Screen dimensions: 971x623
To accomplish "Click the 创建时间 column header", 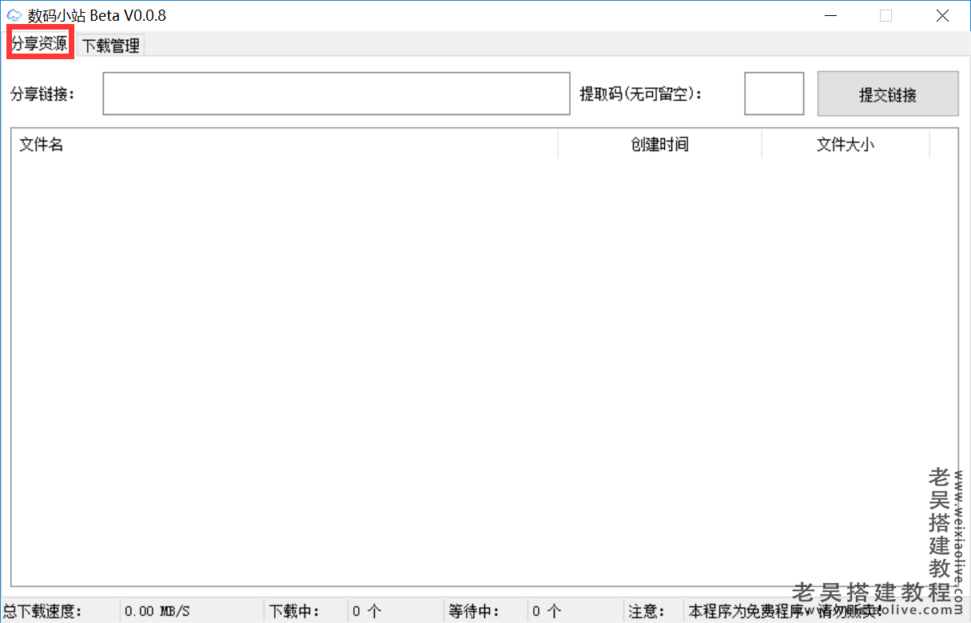I will coord(659,145).
